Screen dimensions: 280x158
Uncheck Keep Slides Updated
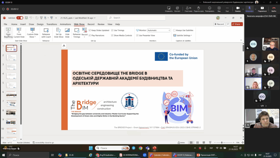(90, 30)
